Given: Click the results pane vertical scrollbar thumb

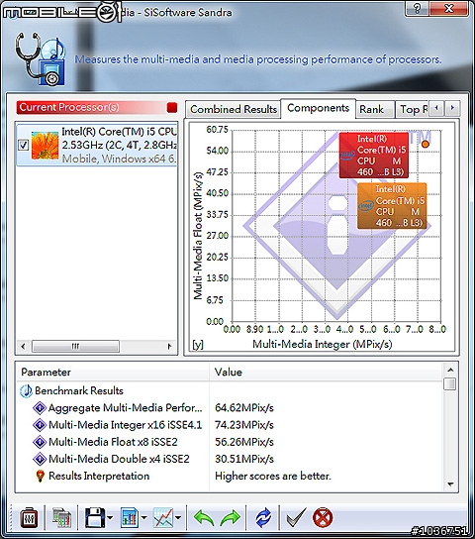Looking at the screenshot, I should (x=450, y=384).
